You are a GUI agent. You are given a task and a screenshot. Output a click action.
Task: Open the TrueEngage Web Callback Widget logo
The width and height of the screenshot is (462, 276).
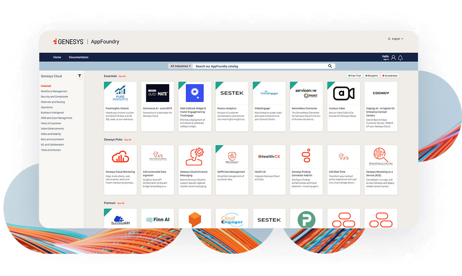(x=195, y=93)
